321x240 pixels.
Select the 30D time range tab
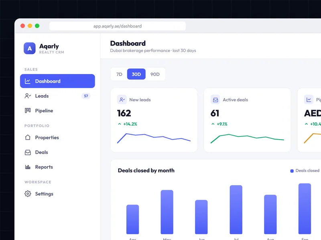(x=136, y=74)
